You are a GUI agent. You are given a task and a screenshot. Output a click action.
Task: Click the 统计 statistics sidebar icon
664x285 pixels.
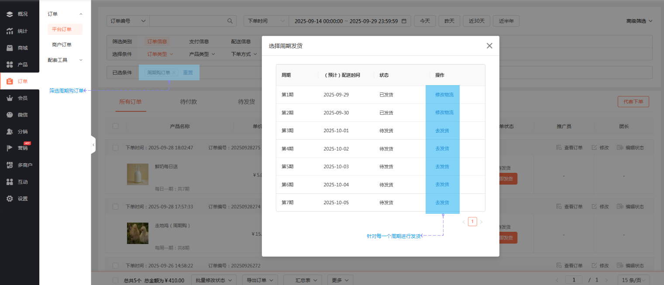tap(10, 31)
